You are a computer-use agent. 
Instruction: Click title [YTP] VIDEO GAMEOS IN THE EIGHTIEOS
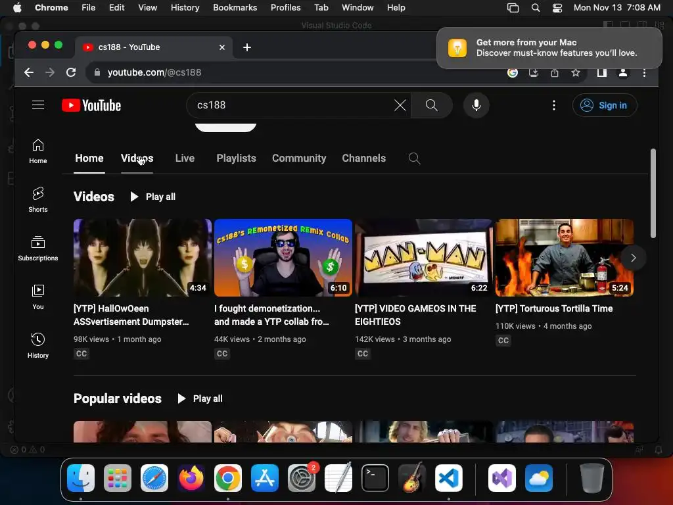[415, 315]
